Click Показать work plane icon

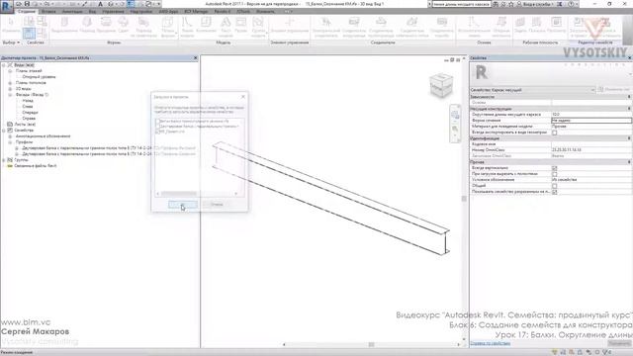[537, 25]
